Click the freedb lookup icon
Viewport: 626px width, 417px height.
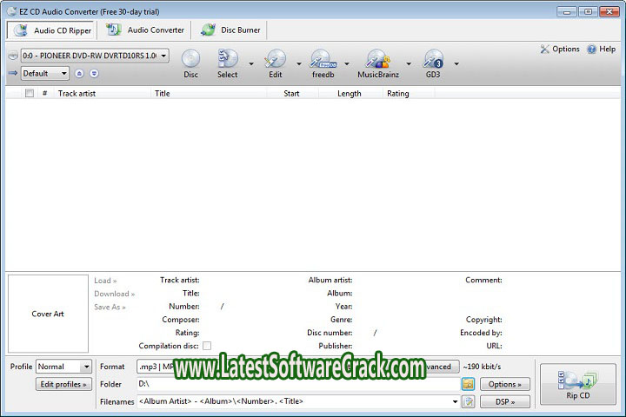click(323, 60)
